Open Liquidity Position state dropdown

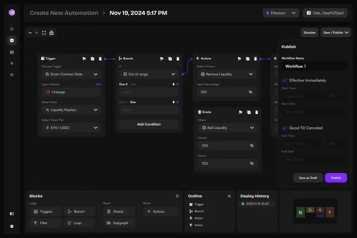click(x=71, y=110)
